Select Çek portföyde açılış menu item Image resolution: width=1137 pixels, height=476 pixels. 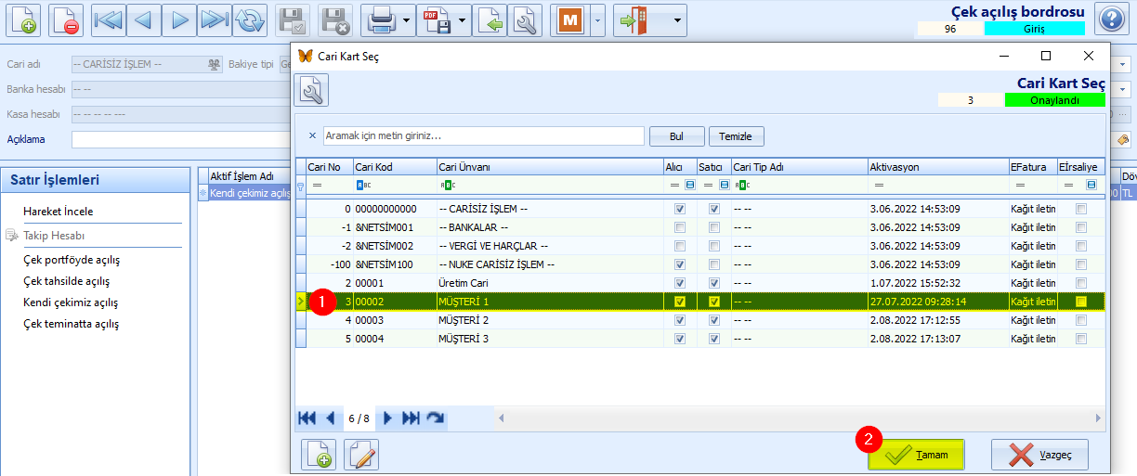[x=72, y=260]
